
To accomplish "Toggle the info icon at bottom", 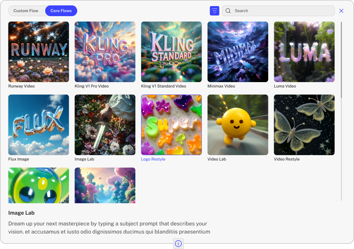I will tap(178, 244).
